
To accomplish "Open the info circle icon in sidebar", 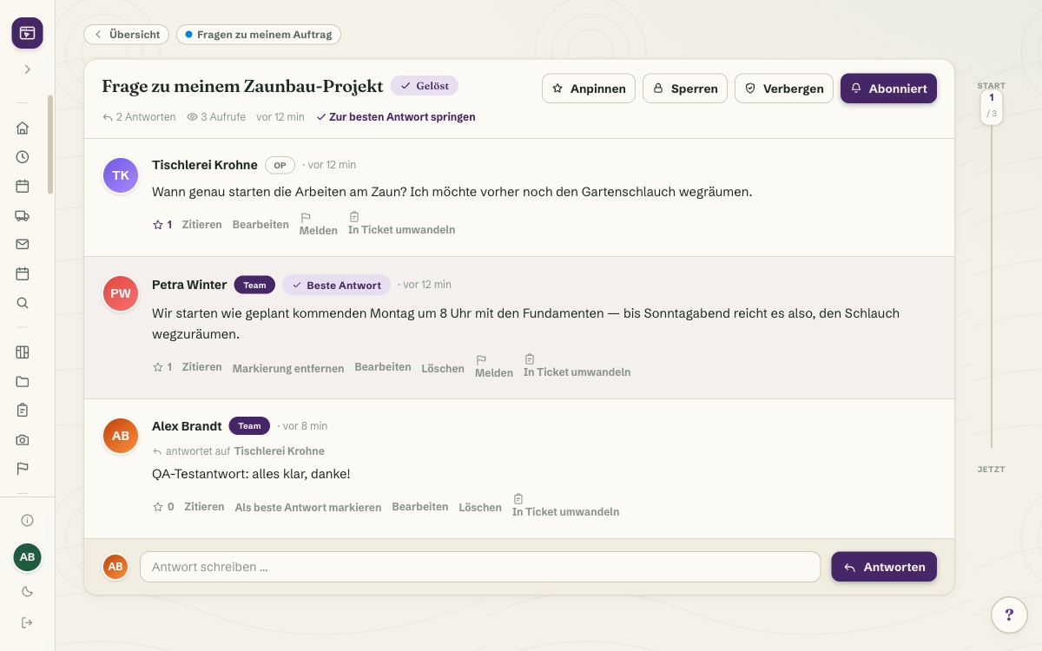I will pos(27,520).
